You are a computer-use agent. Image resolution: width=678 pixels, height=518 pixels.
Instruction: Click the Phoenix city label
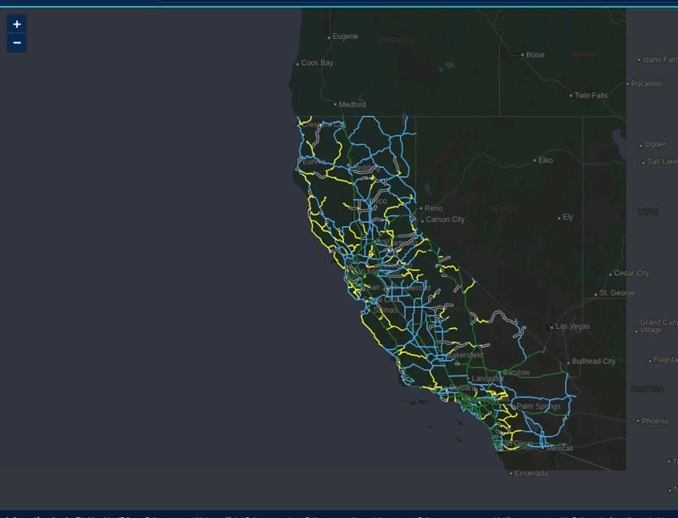pyautogui.click(x=654, y=421)
